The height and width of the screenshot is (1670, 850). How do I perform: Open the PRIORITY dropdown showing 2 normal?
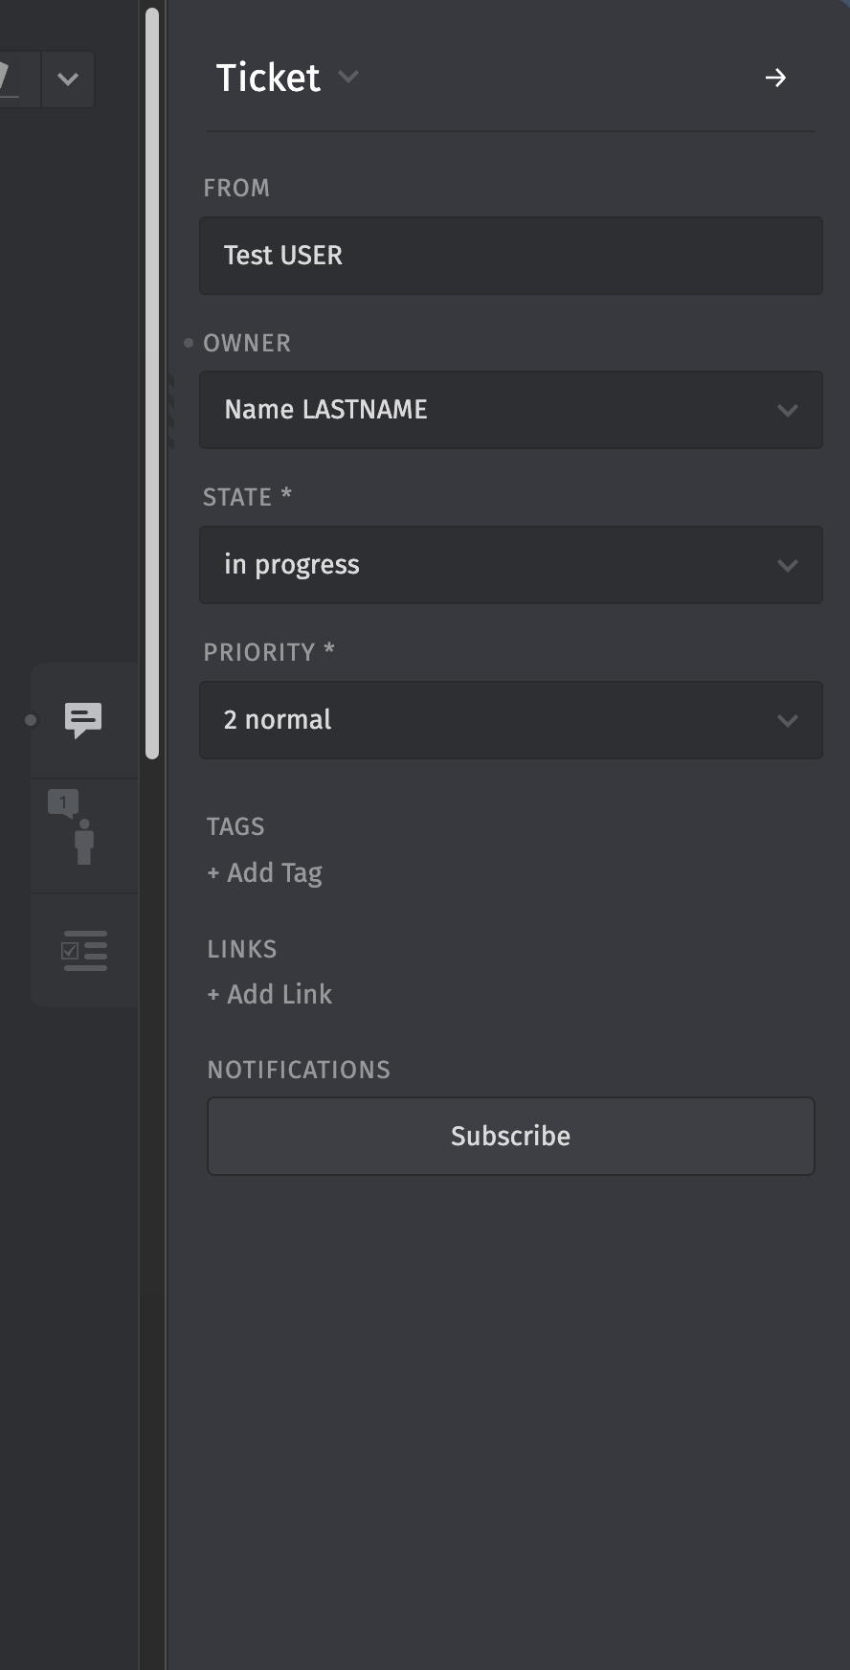pyautogui.click(x=510, y=720)
